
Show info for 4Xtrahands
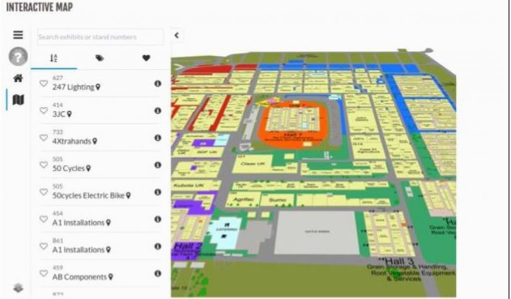pos(158,138)
